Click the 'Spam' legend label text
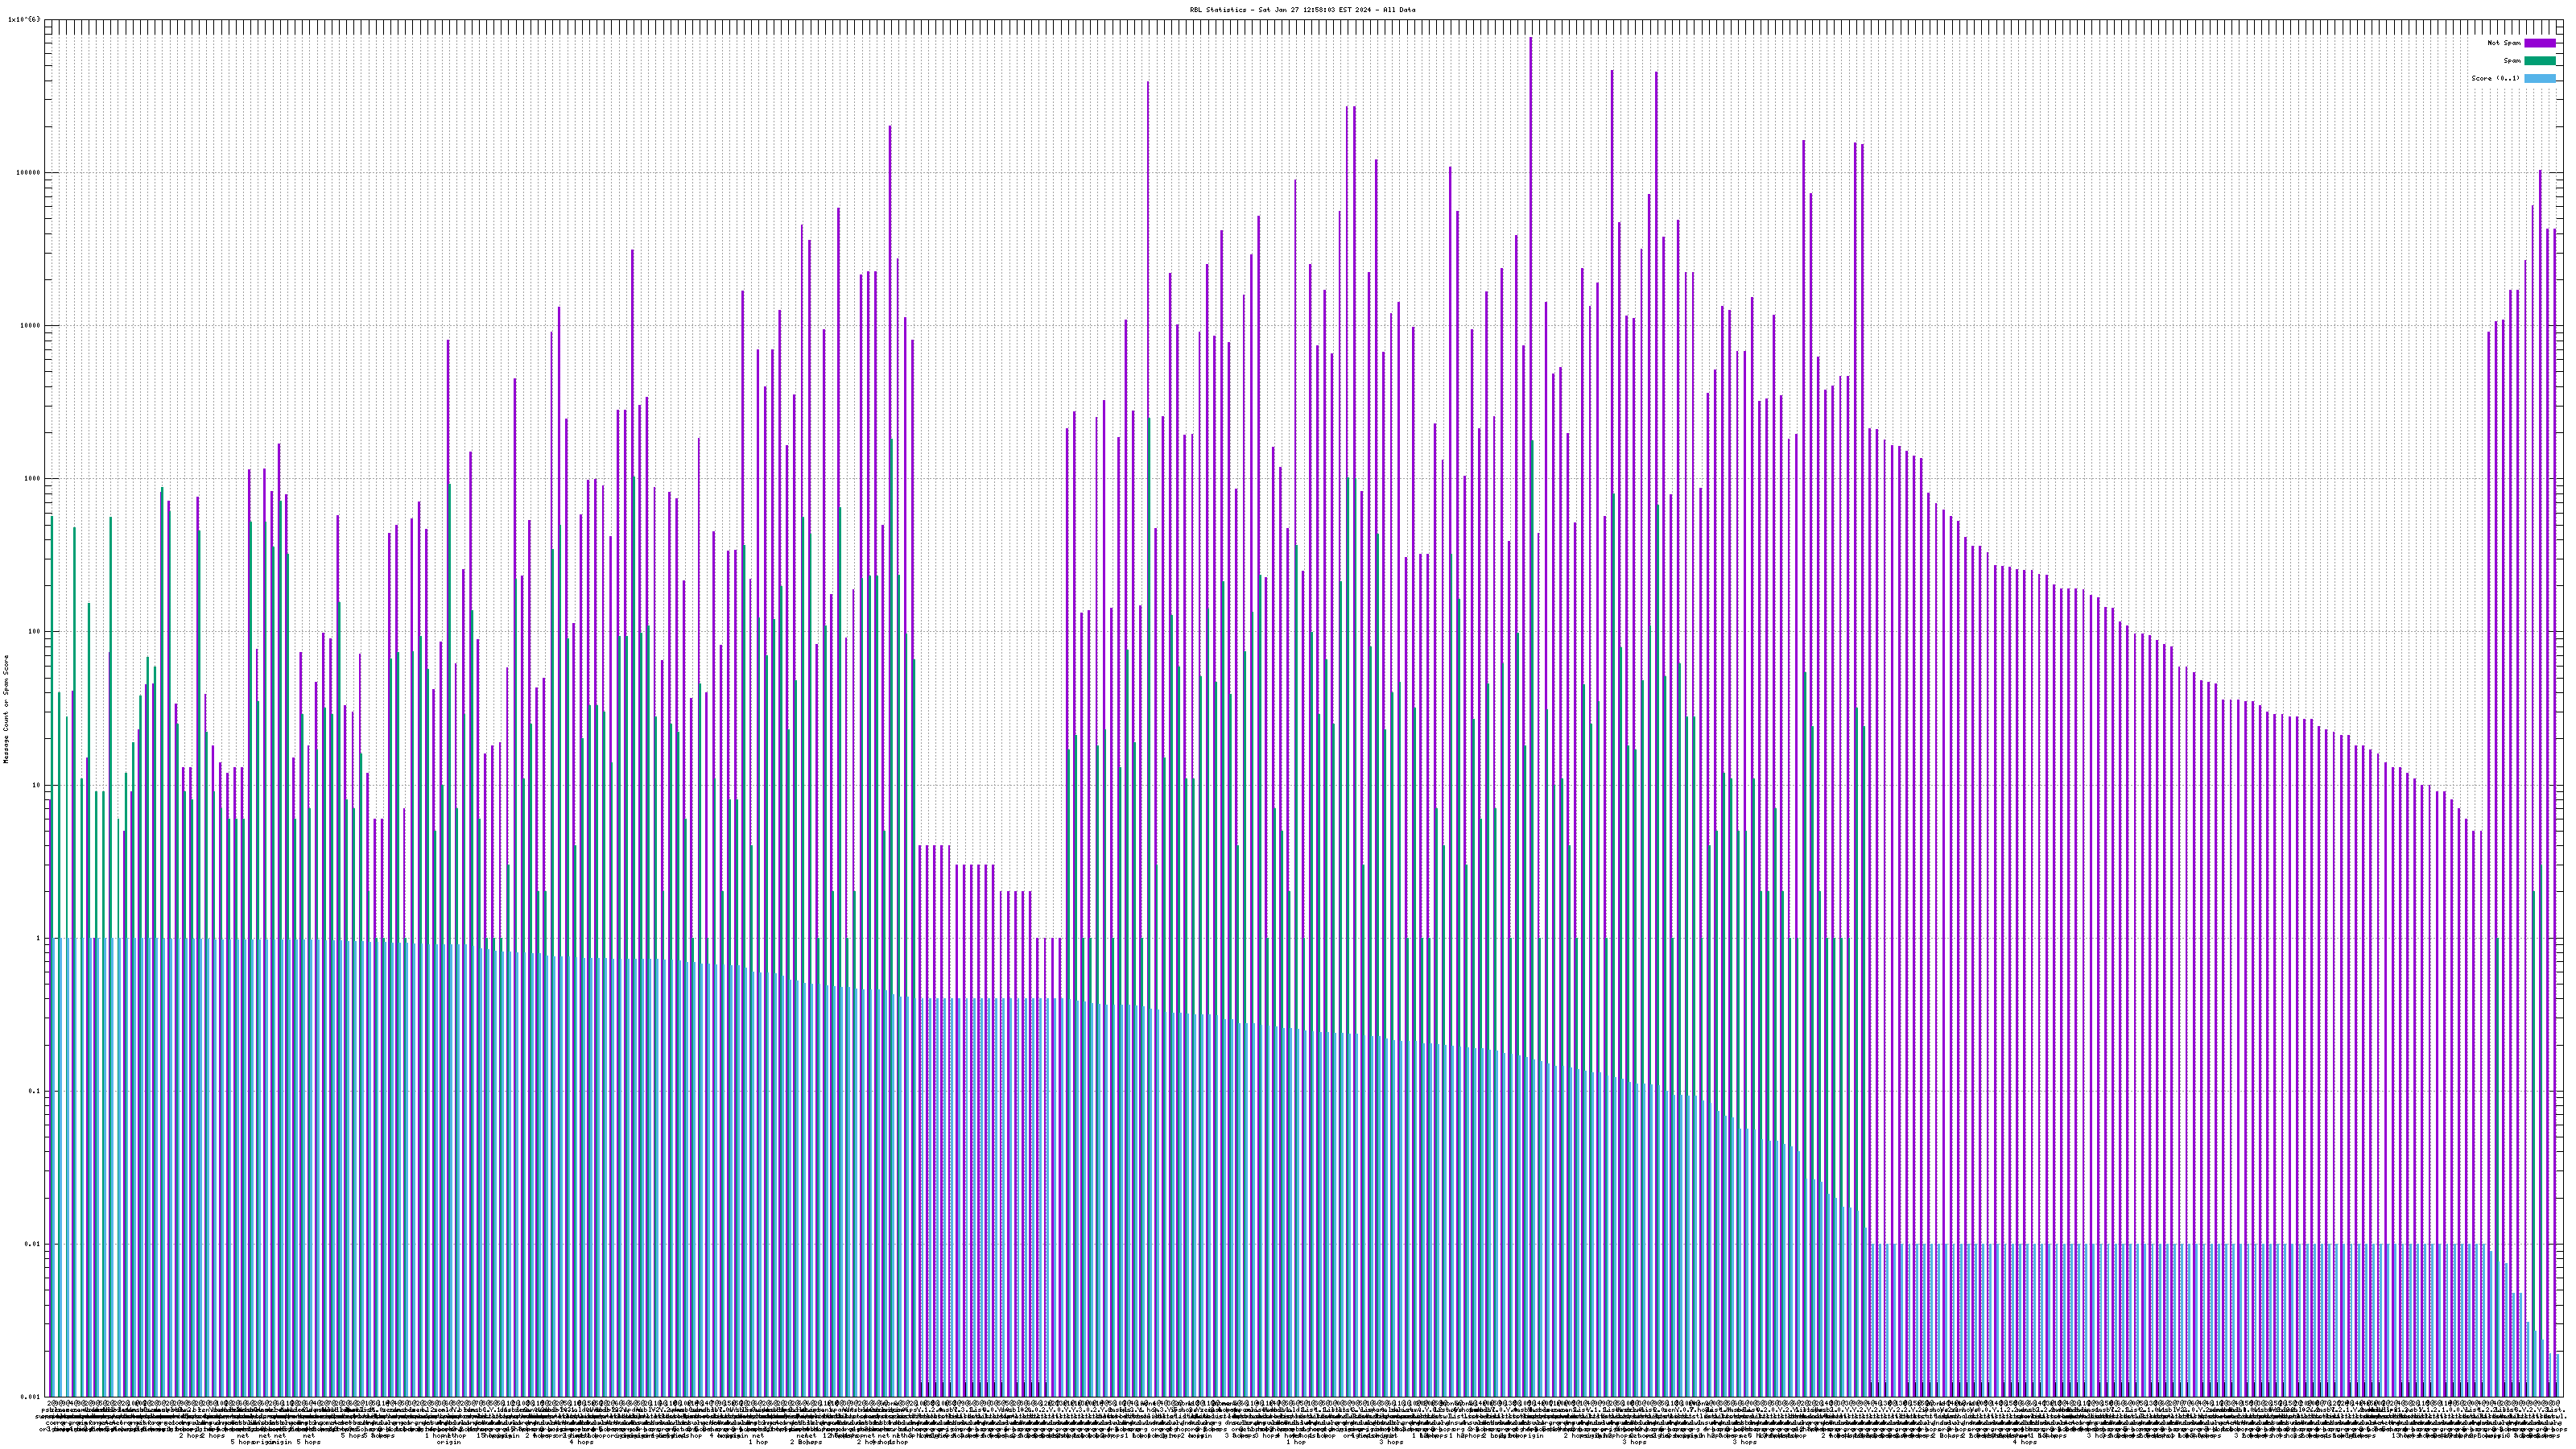This screenshot has height=1449, width=2576. pyautogui.click(x=2512, y=61)
